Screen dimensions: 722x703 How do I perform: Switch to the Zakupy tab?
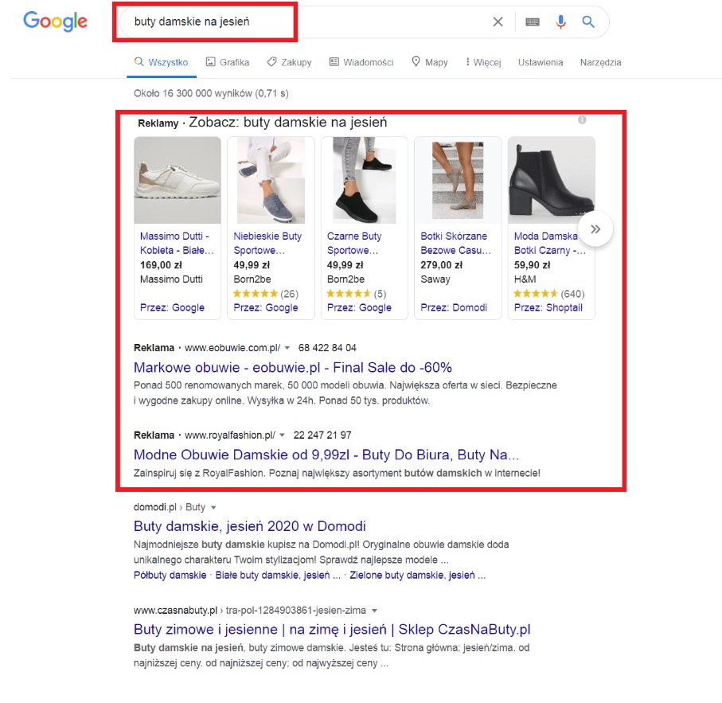pyautogui.click(x=289, y=62)
